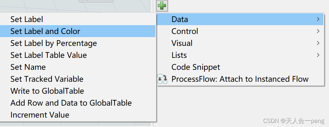Viewport: 329px width, 127px height.
Task: Select Set Tracked Variable
Action: pos(47,79)
